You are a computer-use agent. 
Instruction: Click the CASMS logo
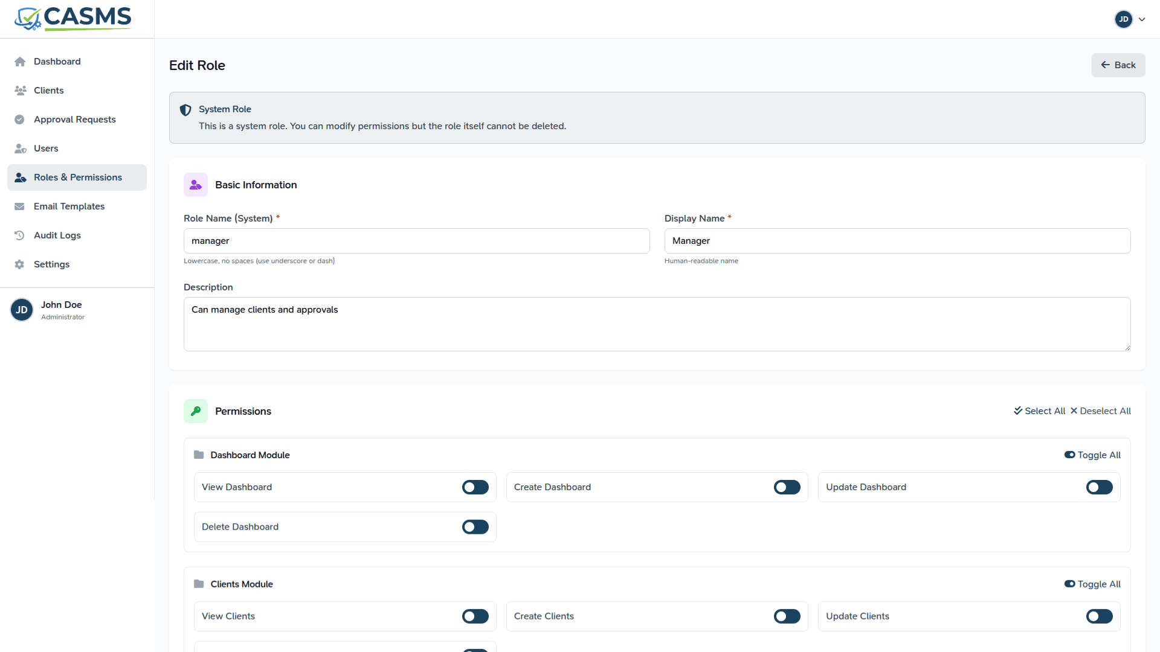click(x=73, y=19)
